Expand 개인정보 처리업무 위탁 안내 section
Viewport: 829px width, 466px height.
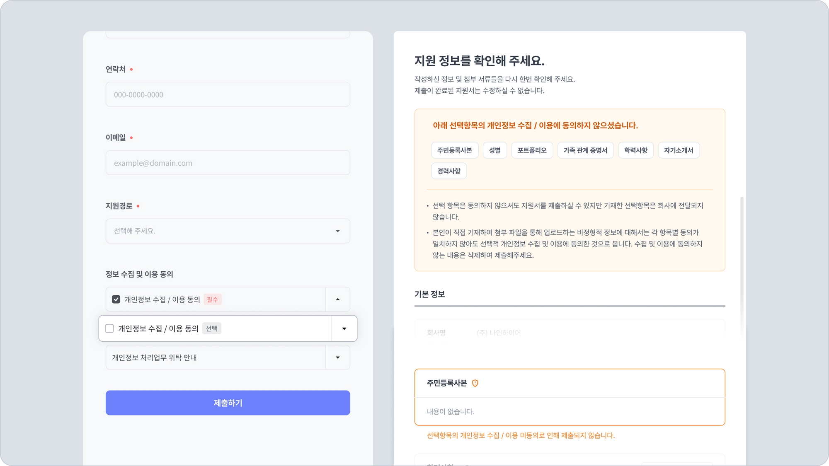point(338,357)
